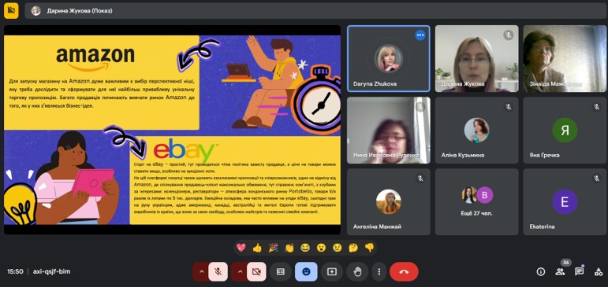The width and height of the screenshot is (608, 287).
Task: Toggle the camera on or off
Action: 256,271
